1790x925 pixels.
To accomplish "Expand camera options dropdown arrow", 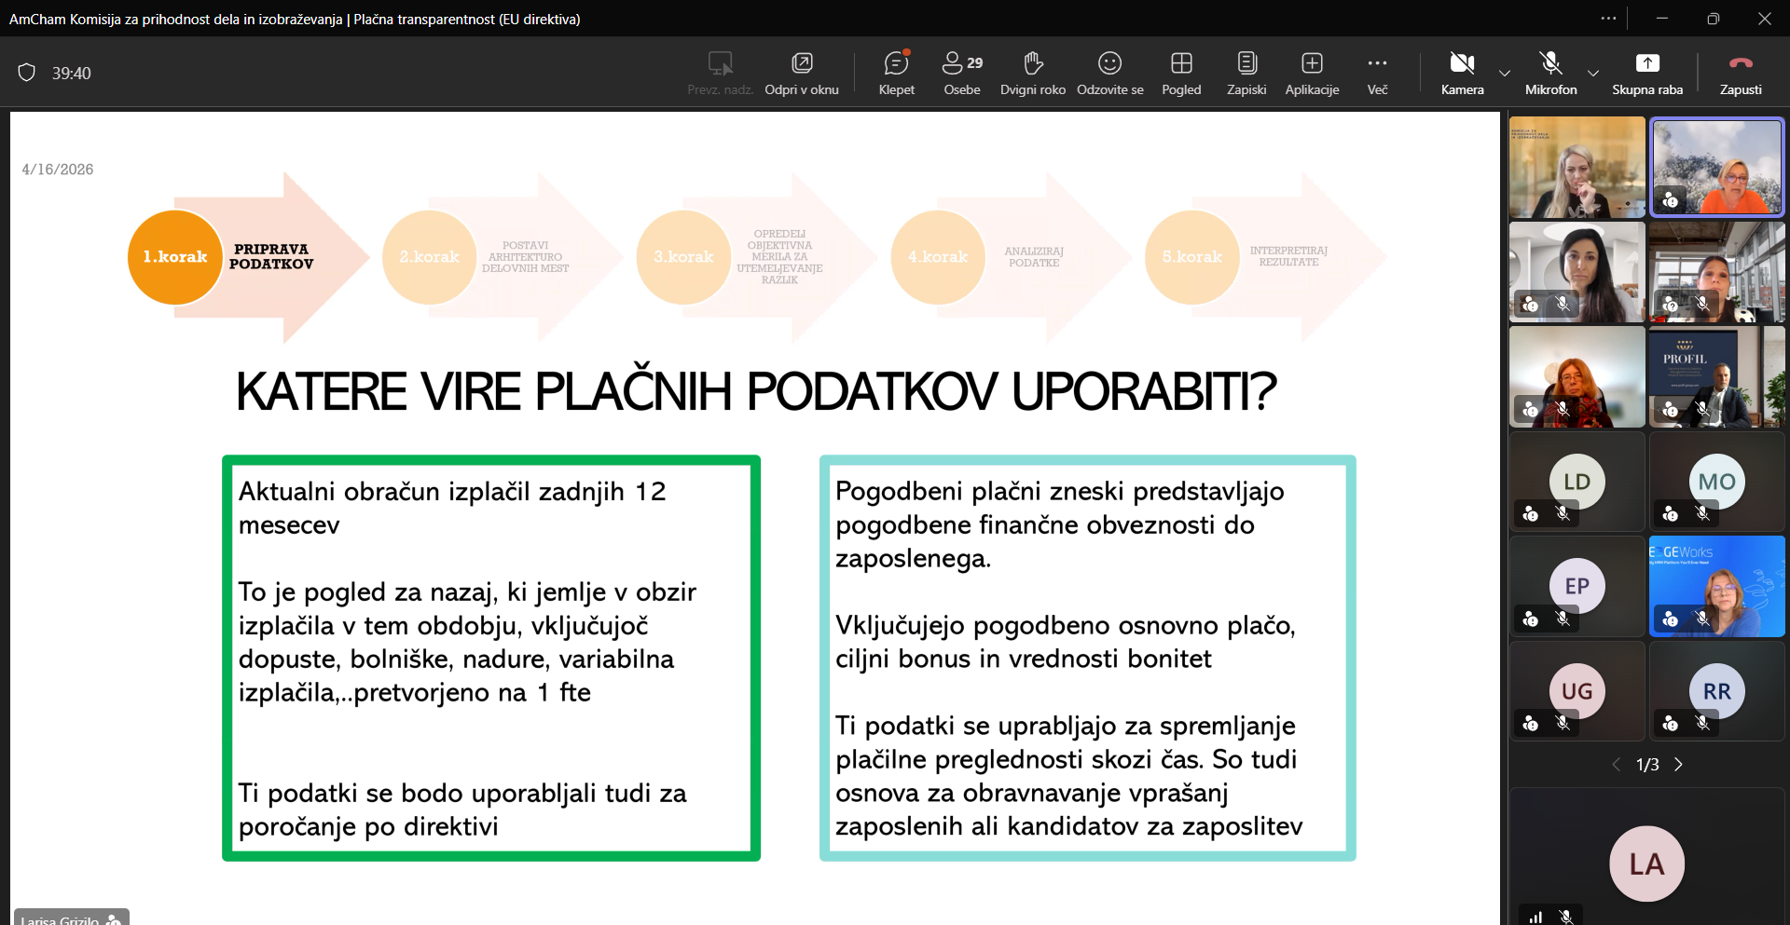I will point(1505,73).
